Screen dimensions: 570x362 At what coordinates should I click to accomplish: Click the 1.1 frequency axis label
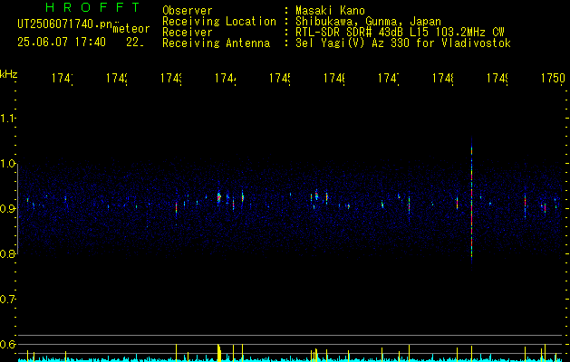point(8,119)
